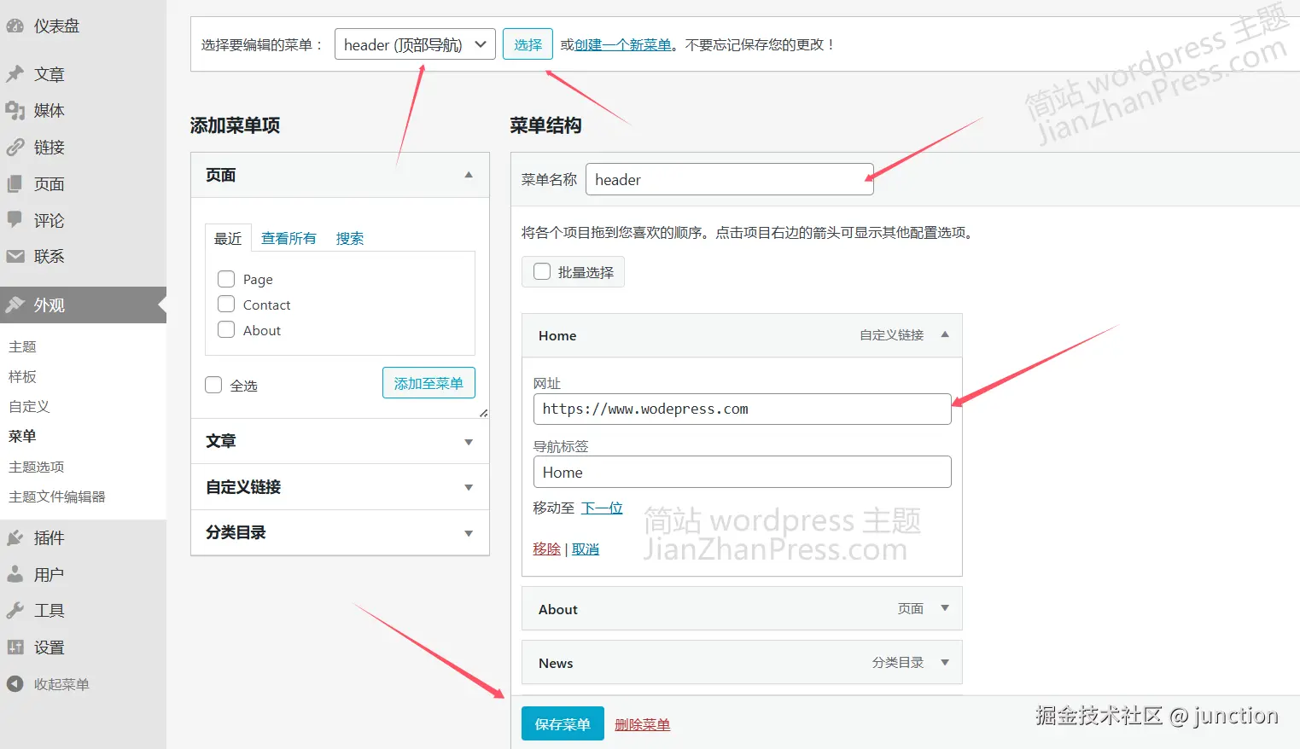Click the About menu item title
Image resolution: width=1300 pixels, height=749 pixels.
click(x=558, y=609)
